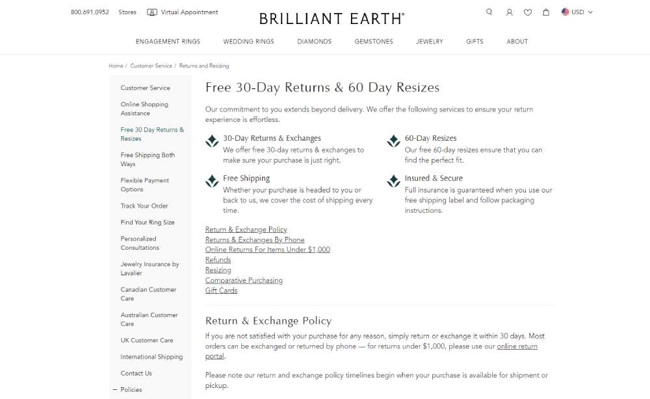Click the Virtual Appointment link text
The image size is (650, 399).
189,12
